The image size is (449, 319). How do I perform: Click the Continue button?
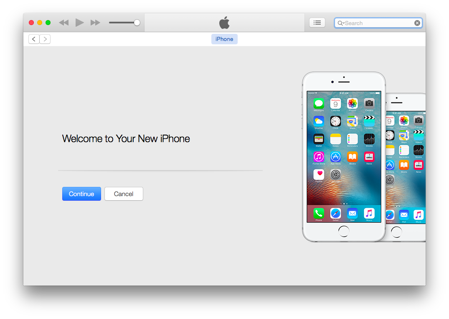[x=81, y=194]
